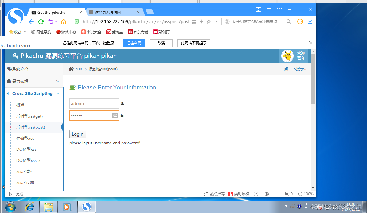Screen dimensions: 367x213
Task: Expand the address bar dropdown arrow
Action: tap(217, 22)
